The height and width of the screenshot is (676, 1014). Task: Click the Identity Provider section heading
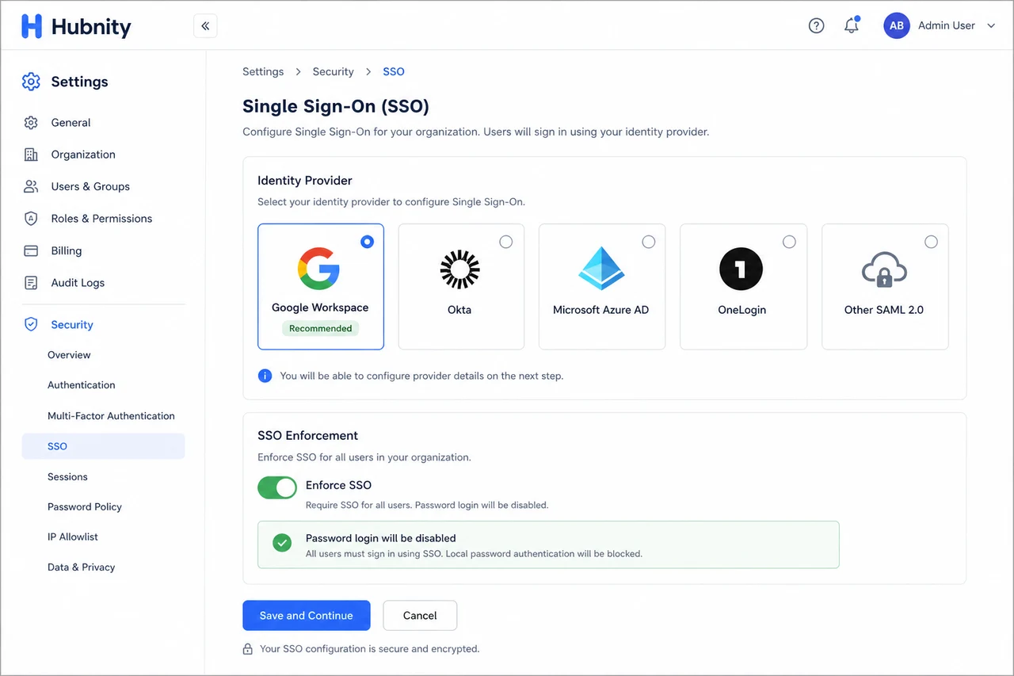pyautogui.click(x=305, y=181)
